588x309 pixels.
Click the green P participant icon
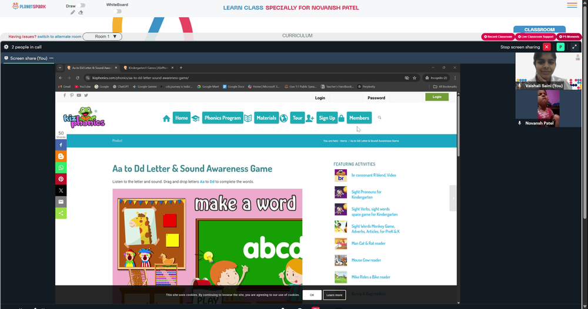click(x=560, y=47)
